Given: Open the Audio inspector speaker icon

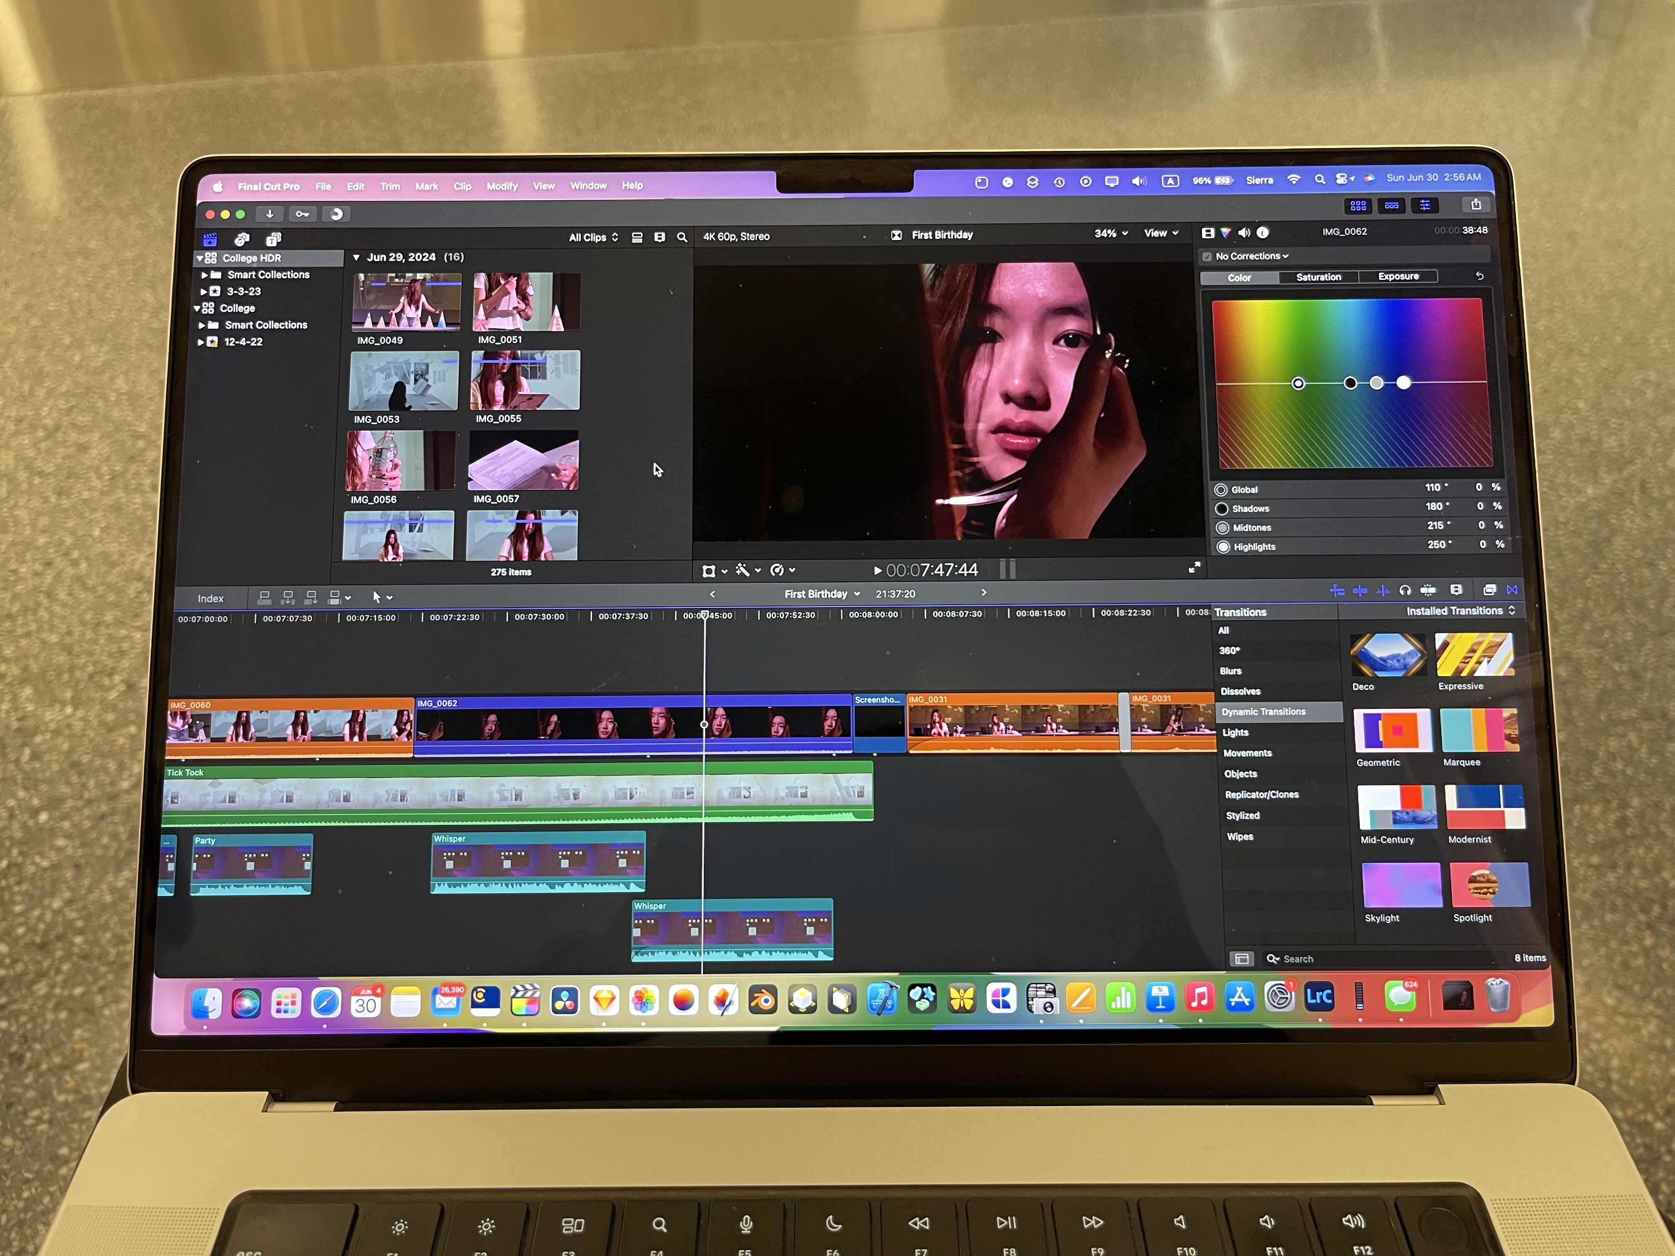Looking at the screenshot, I should click(x=1244, y=233).
